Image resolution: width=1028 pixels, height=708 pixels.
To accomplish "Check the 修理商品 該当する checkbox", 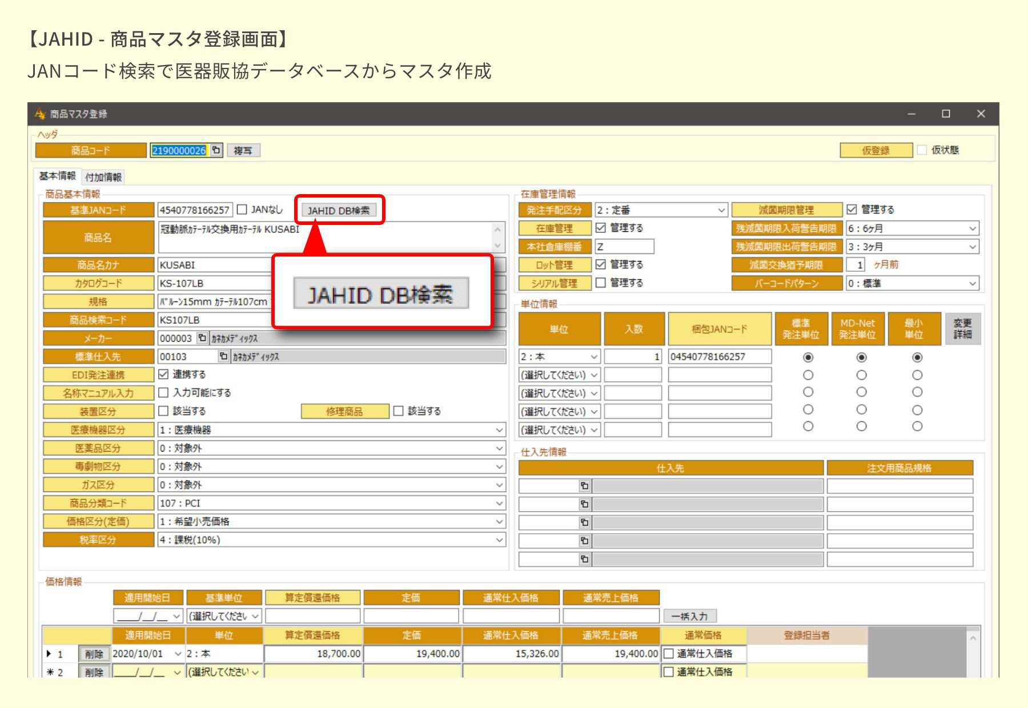I will [x=398, y=411].
